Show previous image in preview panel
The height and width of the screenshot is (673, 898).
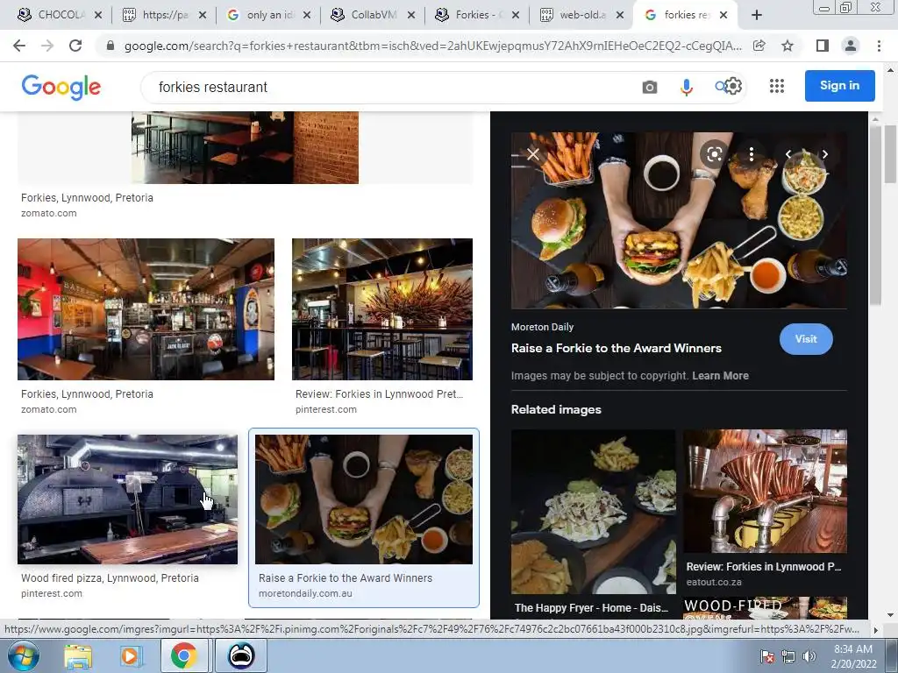click(x=788, y=154)
